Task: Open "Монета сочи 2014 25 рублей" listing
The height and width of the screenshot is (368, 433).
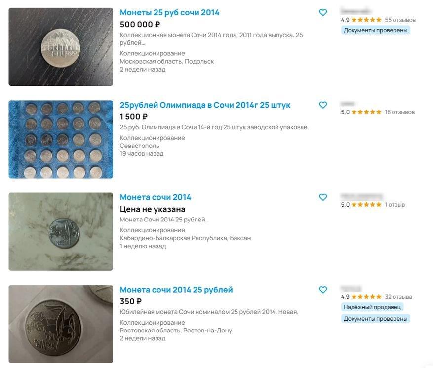Action: 176,290
